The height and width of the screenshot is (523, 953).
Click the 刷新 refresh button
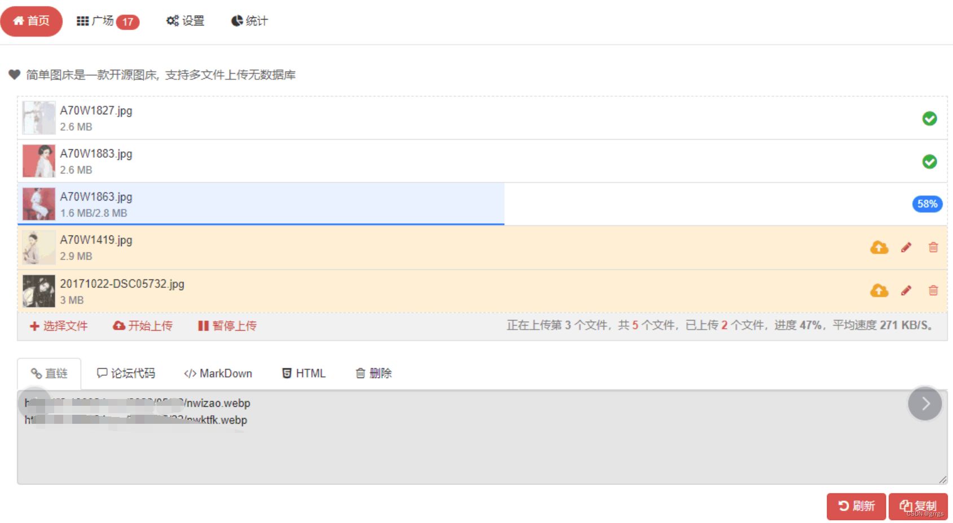pyautogui.click(x=856, y=506)
